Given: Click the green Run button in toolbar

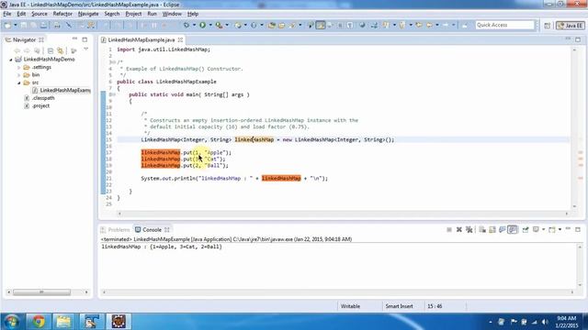Looking at the screenshot, I should click(202, 25).
